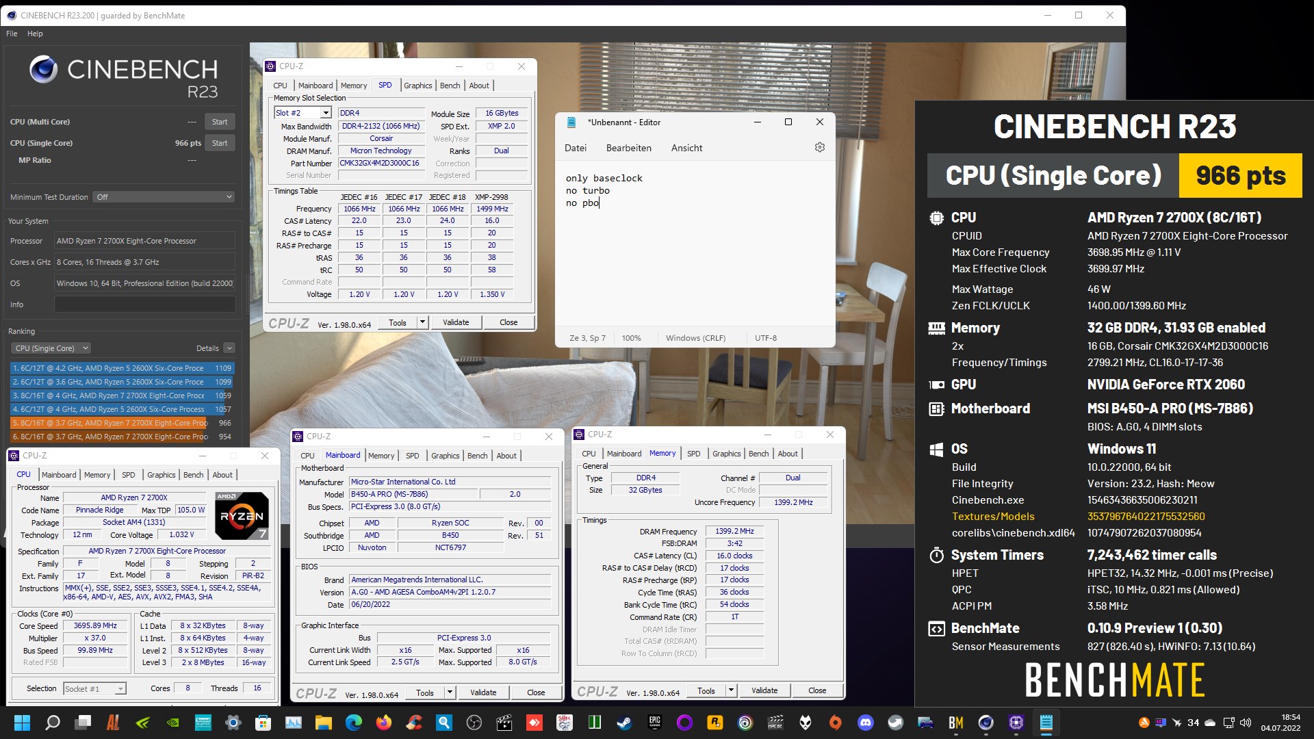This screenshot has width=1314, height=739.
Task: Click UTF-8 encoding in Notepad status bar
Action: 766,338
